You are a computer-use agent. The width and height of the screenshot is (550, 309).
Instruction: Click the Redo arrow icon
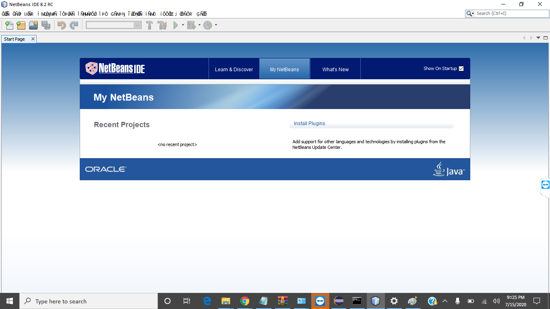pyautogui.click(x=74, y=25)
